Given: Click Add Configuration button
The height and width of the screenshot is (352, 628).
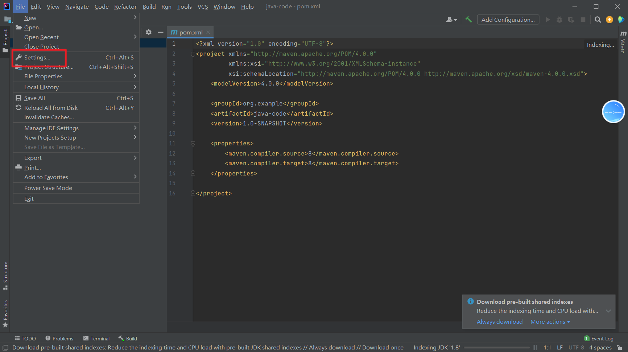Looking at the screenshot, I should point(508,20).
